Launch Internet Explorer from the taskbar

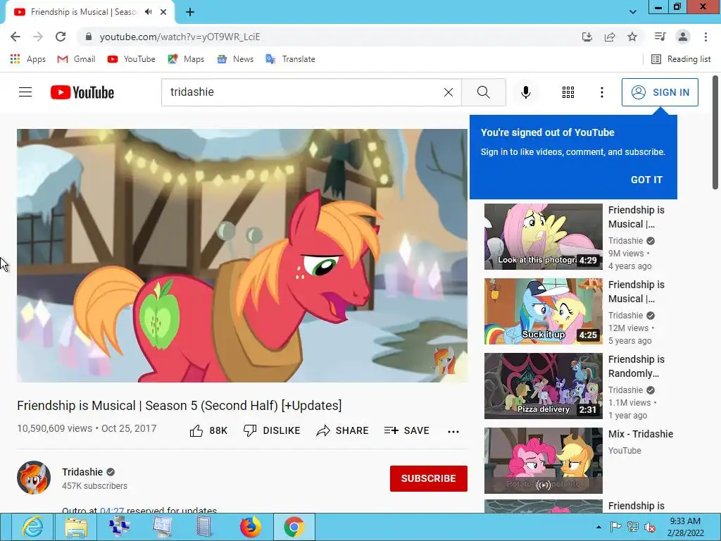pyautogui.click(x=32, y=527)
